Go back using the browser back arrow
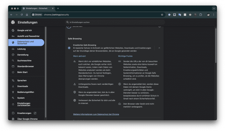This screenshot has height=131, width=225. [x=11, y=15]
